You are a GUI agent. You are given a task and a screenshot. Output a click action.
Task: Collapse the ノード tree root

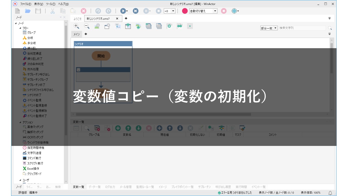click(x=16, y=23)
